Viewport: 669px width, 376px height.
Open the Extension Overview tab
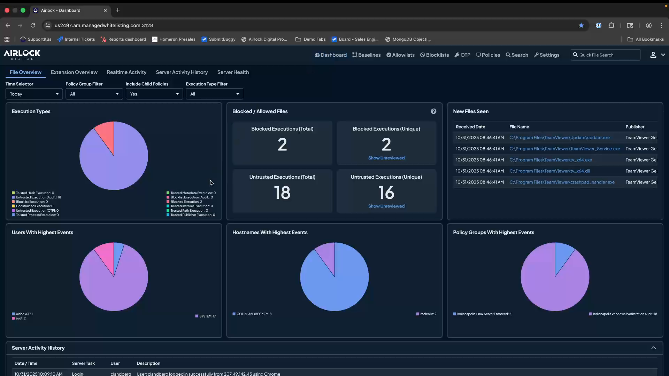click(x=74, y=72)
